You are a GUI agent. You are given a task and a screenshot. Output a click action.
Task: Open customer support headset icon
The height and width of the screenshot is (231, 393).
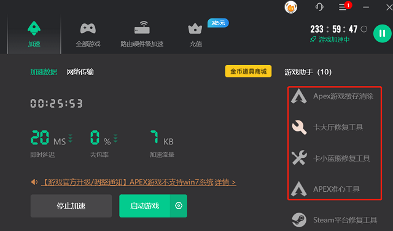[x=319, y=7]
